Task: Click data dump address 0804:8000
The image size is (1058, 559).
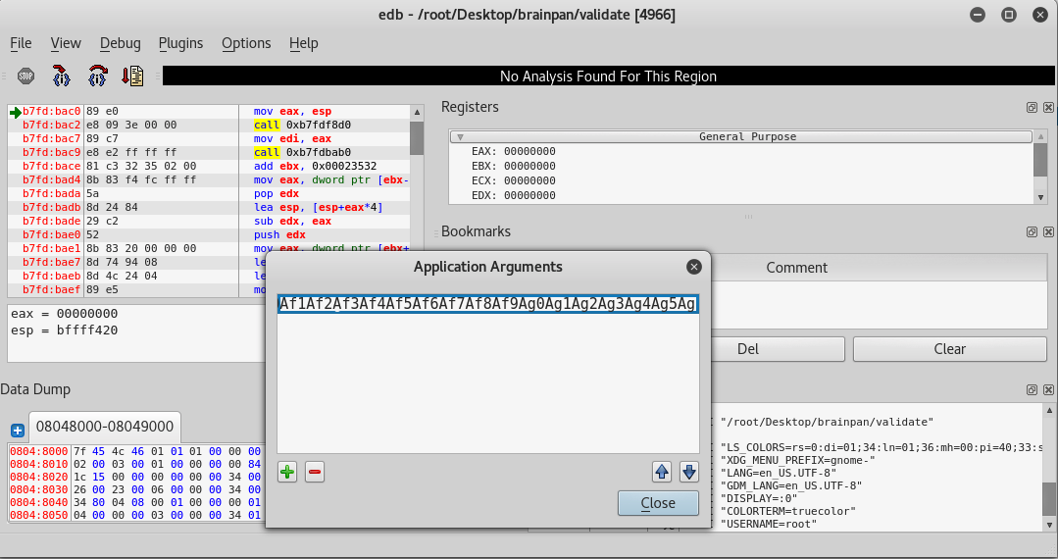Action: (x=38, y=451)
